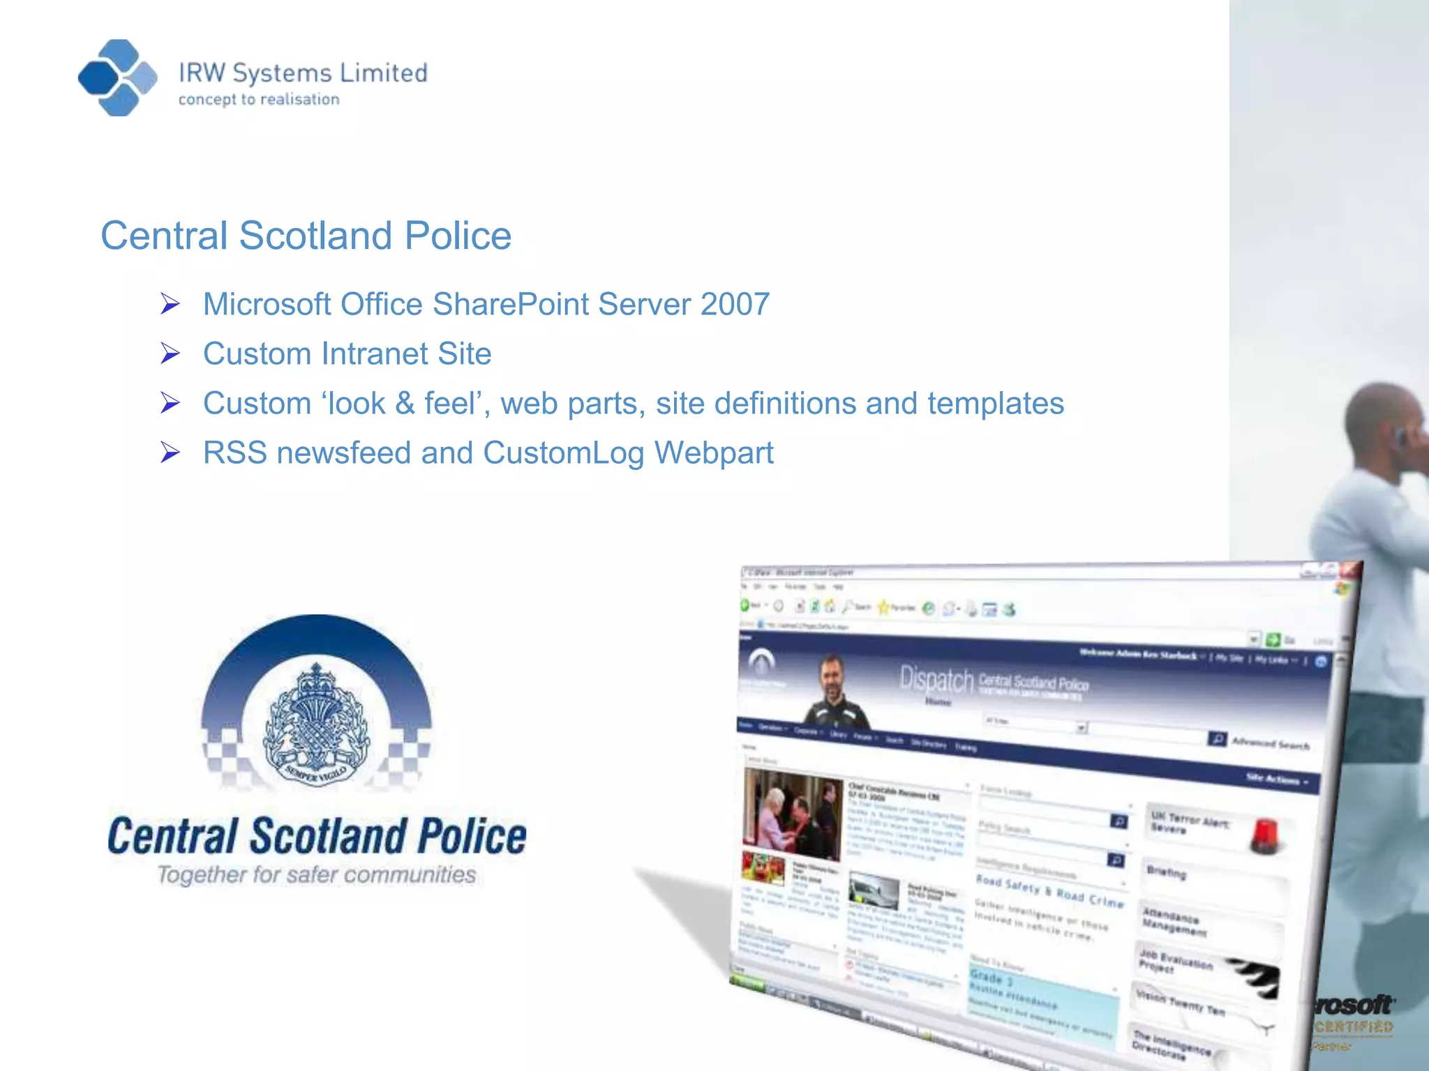Click the site search magnifier icon

click(x=1217, y=738)
